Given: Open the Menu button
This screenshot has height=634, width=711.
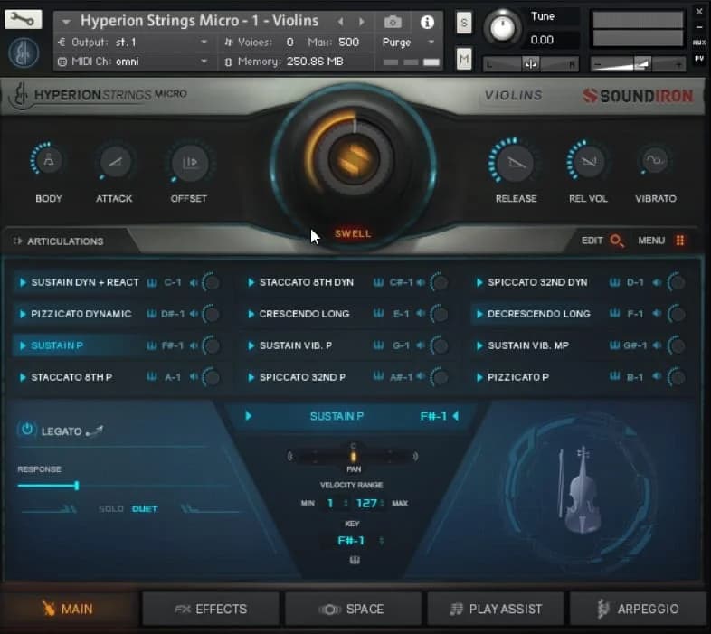Looking at the screenshot, I should click(x=651, y=241).
